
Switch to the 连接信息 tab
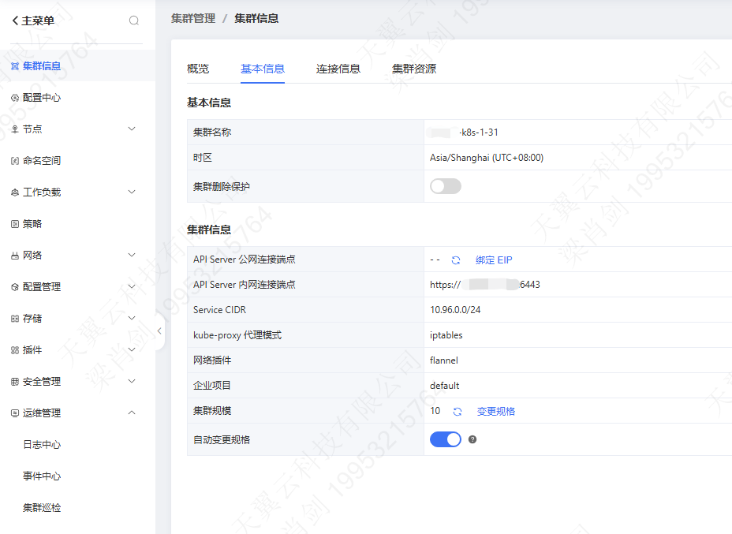click(338, 69)
